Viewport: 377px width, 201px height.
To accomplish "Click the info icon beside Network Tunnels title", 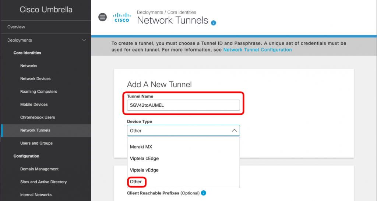I will 214,23.
